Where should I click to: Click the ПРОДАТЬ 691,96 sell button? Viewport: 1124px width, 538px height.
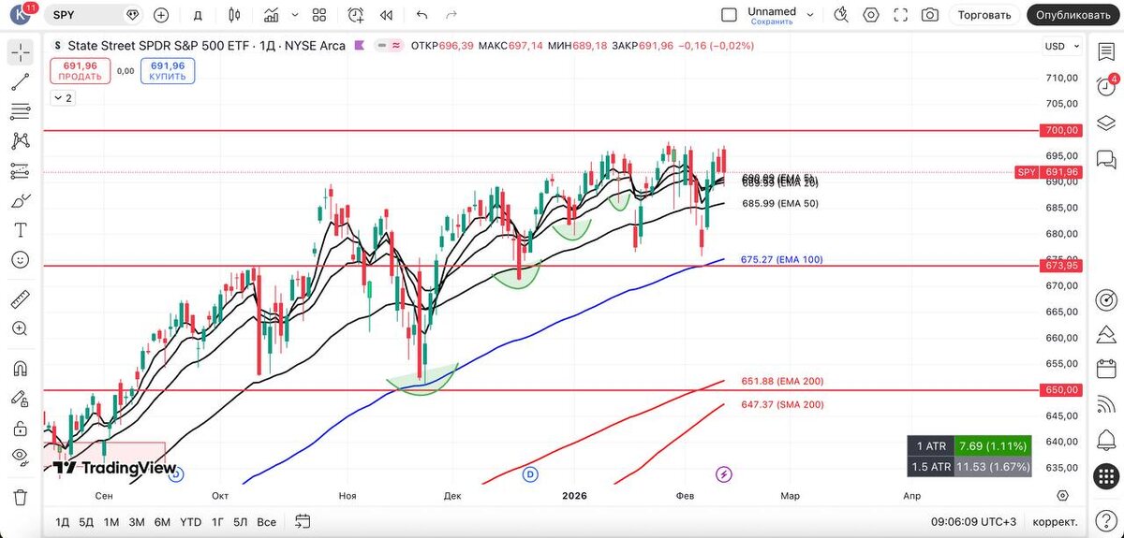coord(81,71)
